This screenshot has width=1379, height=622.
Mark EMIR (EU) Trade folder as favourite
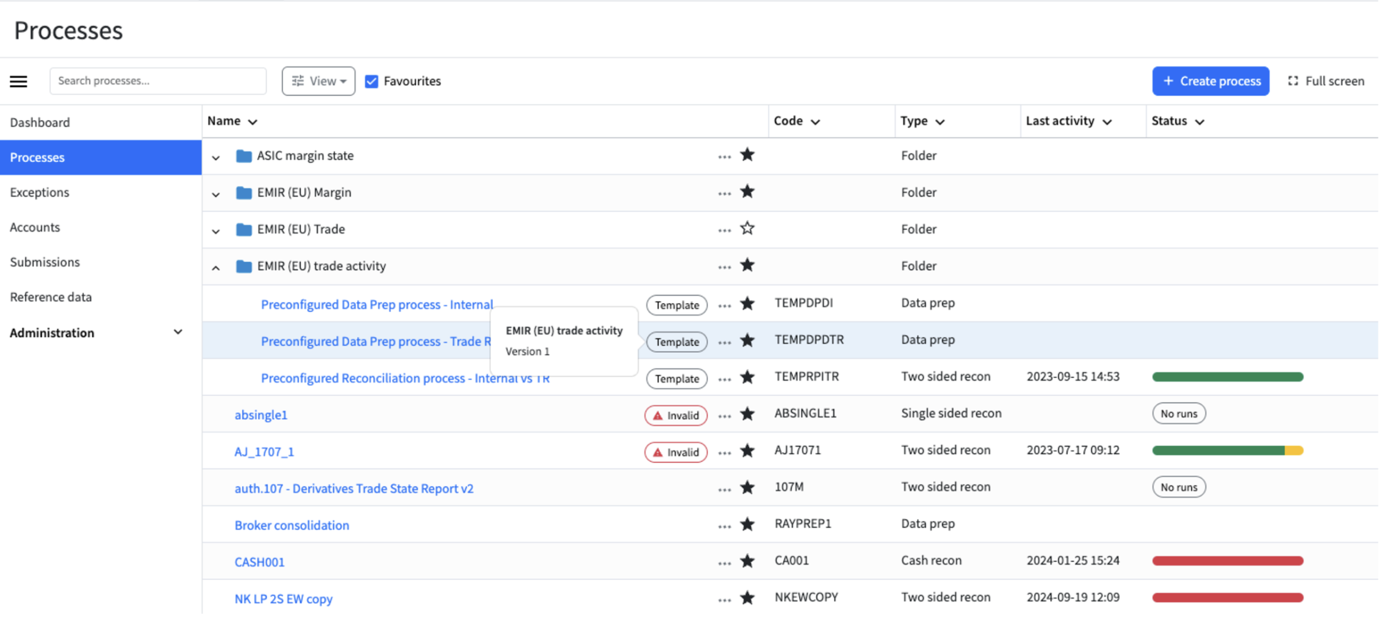(747, 228)
